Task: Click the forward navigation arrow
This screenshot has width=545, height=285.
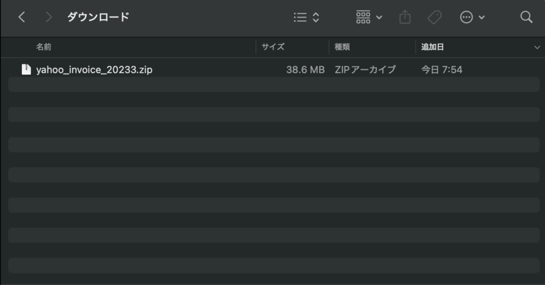Action: point(49,18)
